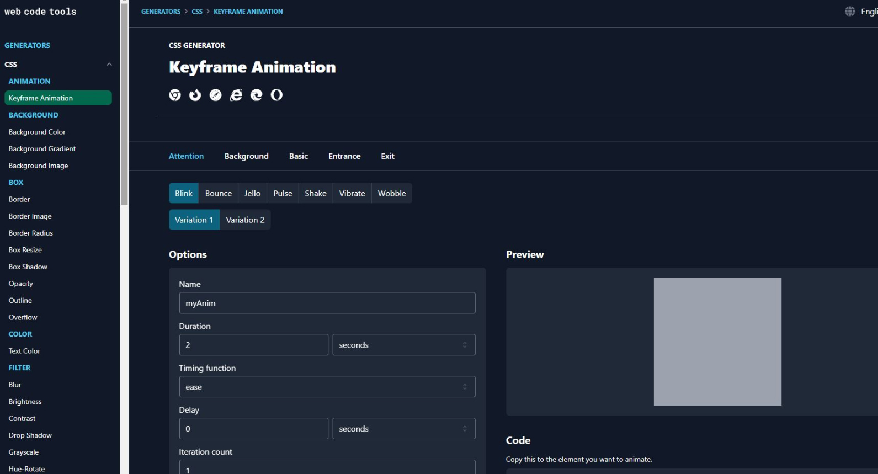
Task: Click the gray preview square
Action: click(717, 342)
